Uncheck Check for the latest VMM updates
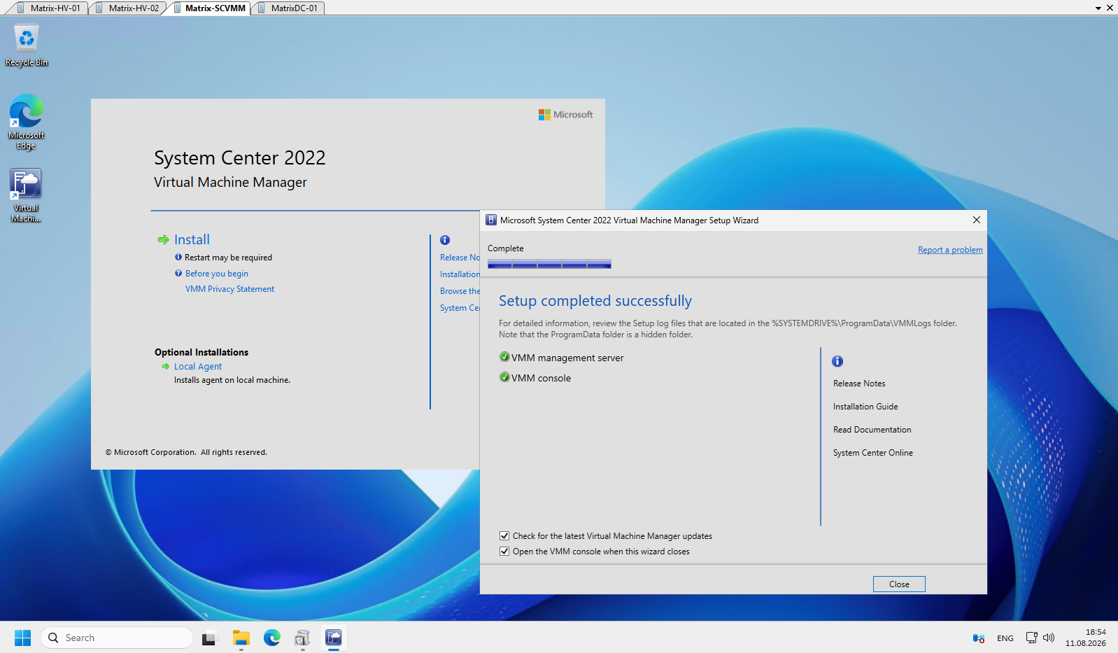 pos(504,536)
